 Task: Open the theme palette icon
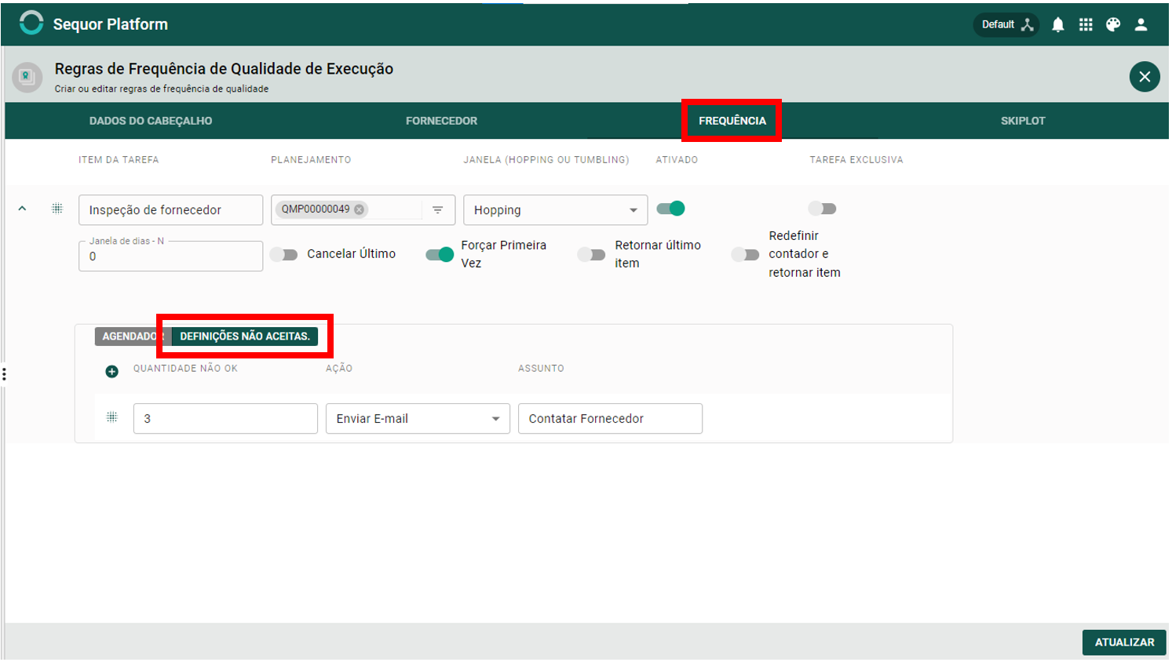pos(1113,24)
